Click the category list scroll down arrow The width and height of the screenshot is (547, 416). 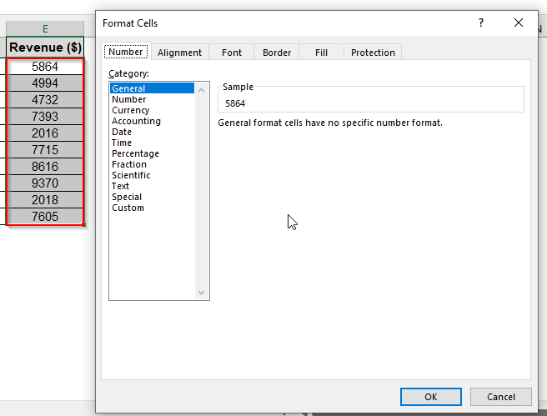pos(200,293)
